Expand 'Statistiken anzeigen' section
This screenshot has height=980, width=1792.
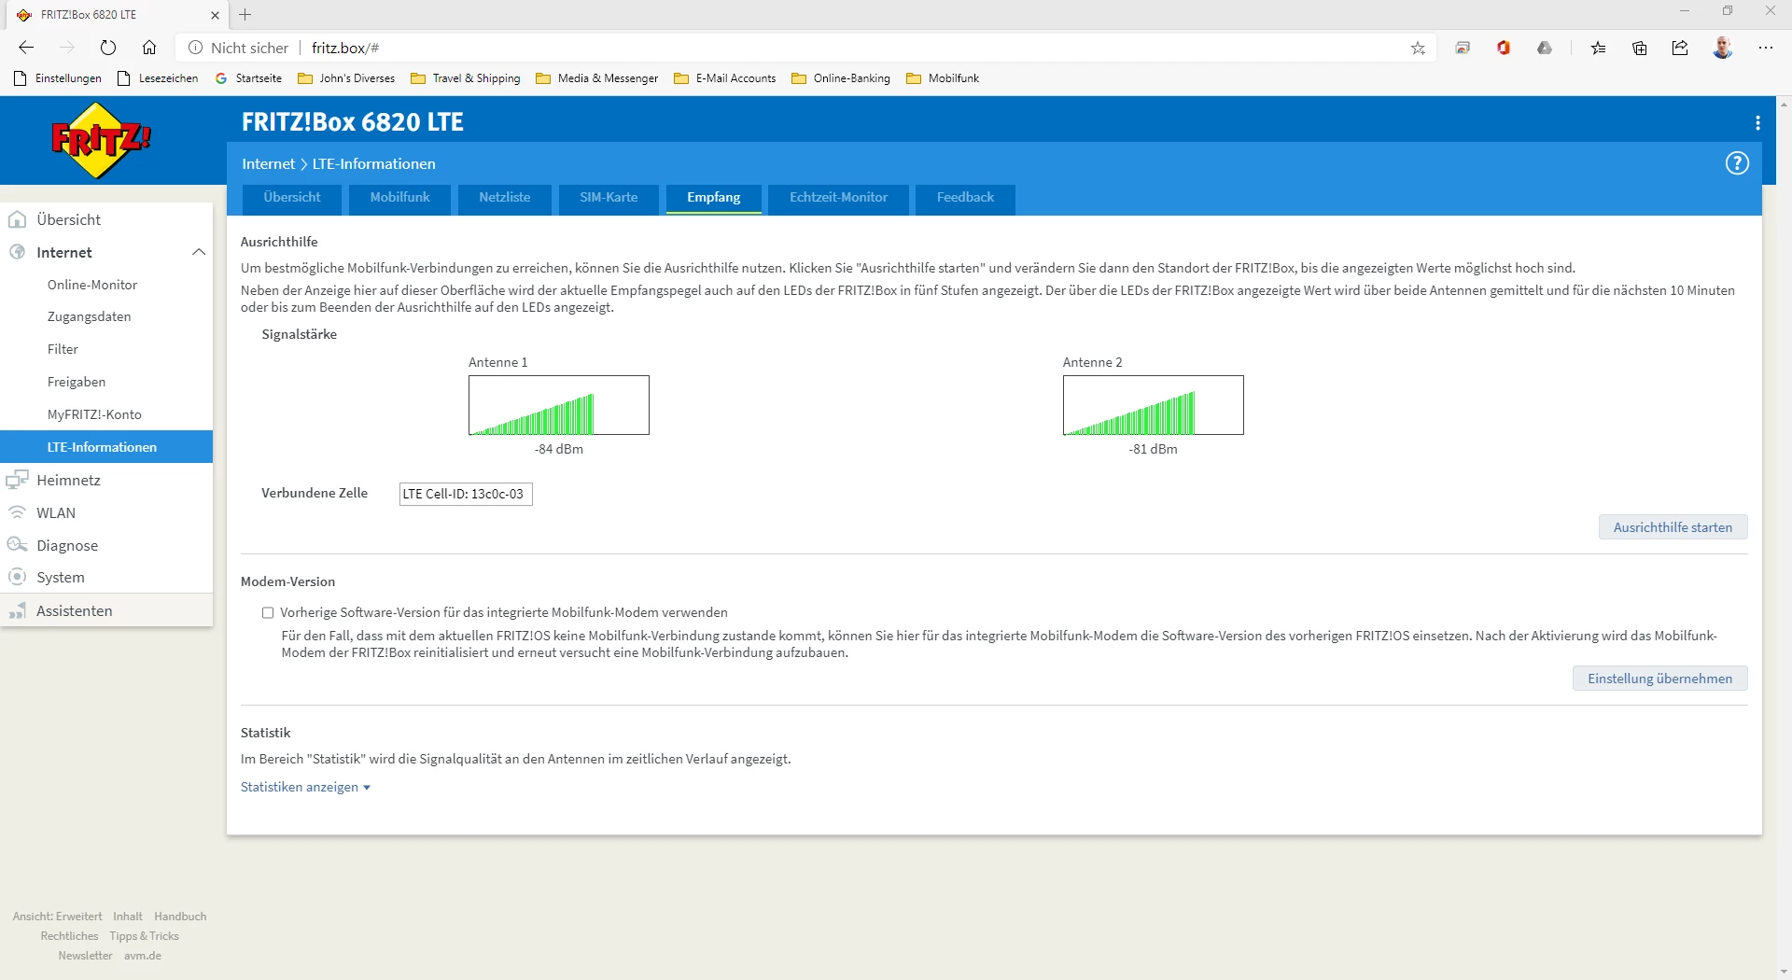pos(305,787)
